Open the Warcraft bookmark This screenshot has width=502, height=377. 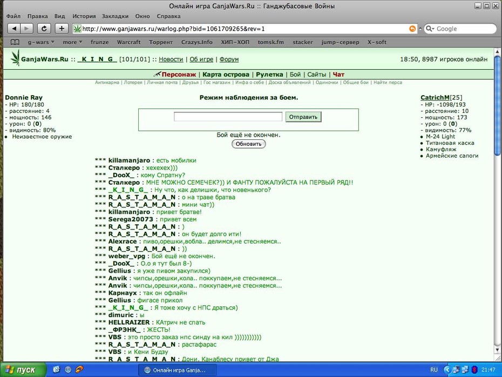(x=128, y=42)
